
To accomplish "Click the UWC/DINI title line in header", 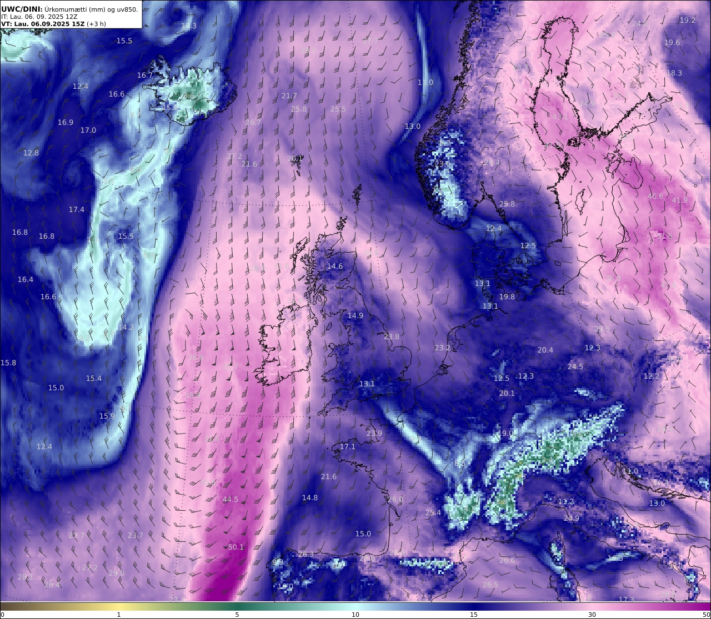I will click(x=69, y=9).
